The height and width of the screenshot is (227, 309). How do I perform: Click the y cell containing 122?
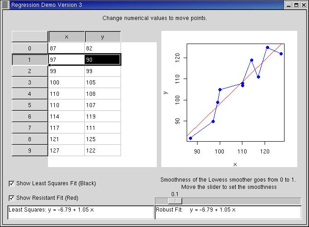[x=103, y=150]
